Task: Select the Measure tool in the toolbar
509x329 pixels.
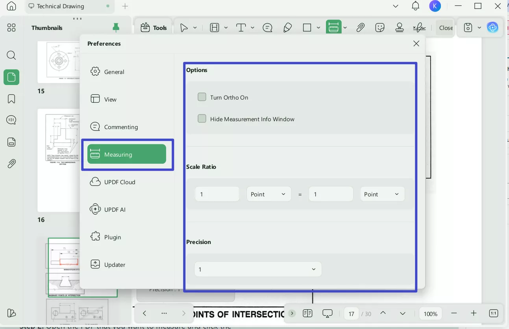Action: [333, 27]
